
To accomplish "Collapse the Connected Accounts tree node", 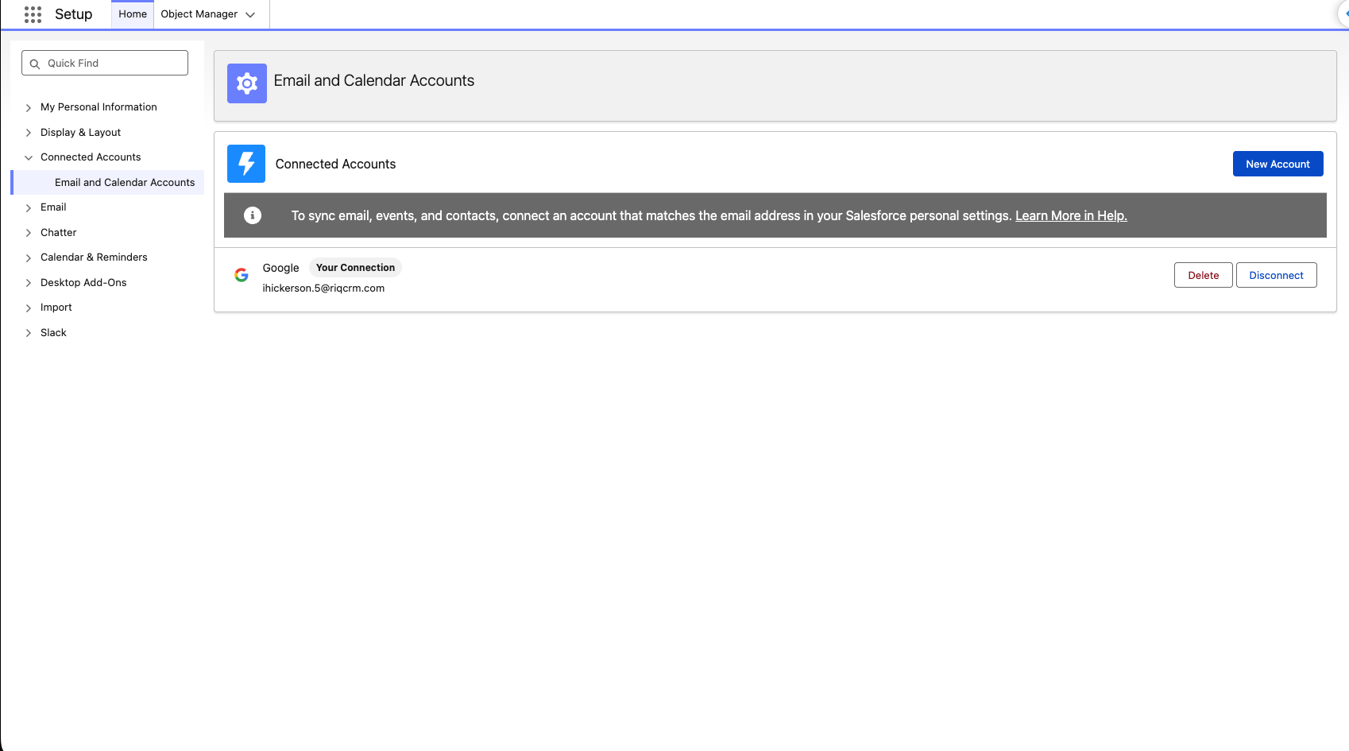I will pyautogui.click(x=29, y=157).
